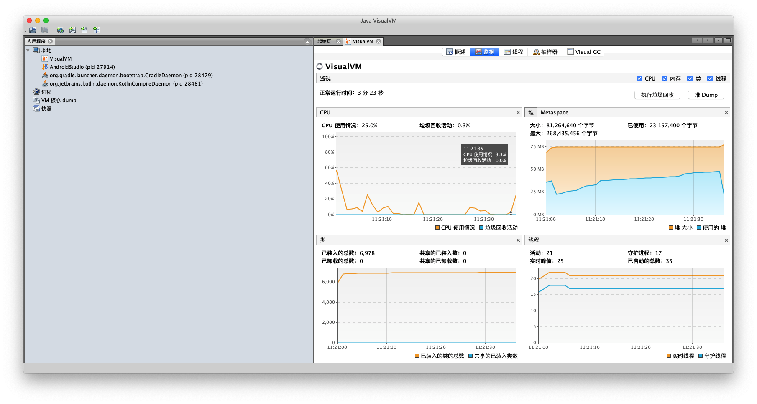757x404 pixels.
Task: Click the blue 使用的 堆 legend swatch
Action: tap(699, 228)
